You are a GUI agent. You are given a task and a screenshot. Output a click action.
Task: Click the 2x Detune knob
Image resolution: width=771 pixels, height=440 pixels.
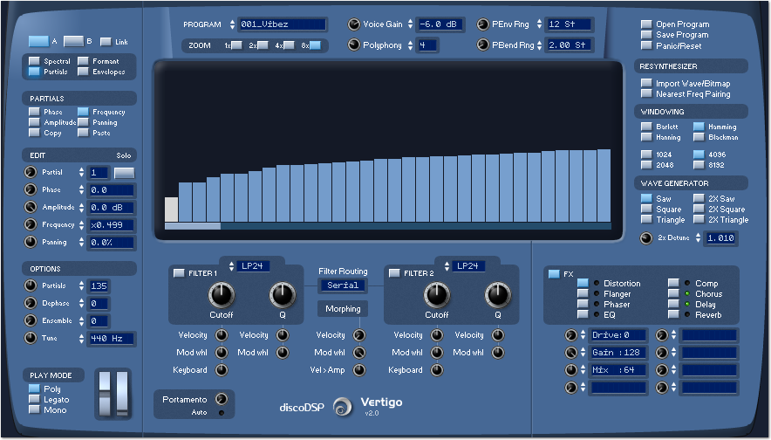click(646, 238)
